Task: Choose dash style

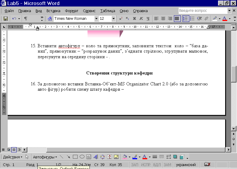Action: pos(161,157)
